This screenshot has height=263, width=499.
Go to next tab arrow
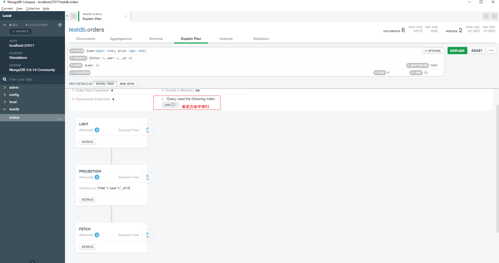[494, 16]
